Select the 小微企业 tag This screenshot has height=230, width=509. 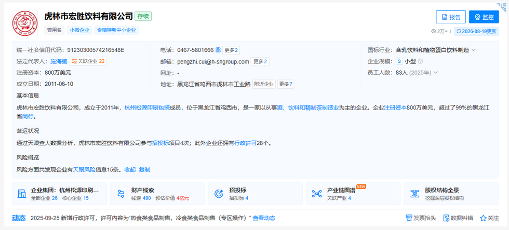point(79,30)
